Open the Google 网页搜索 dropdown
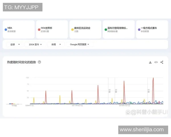The height and width of the screenshot is (137, 171). tap(80, 45)
